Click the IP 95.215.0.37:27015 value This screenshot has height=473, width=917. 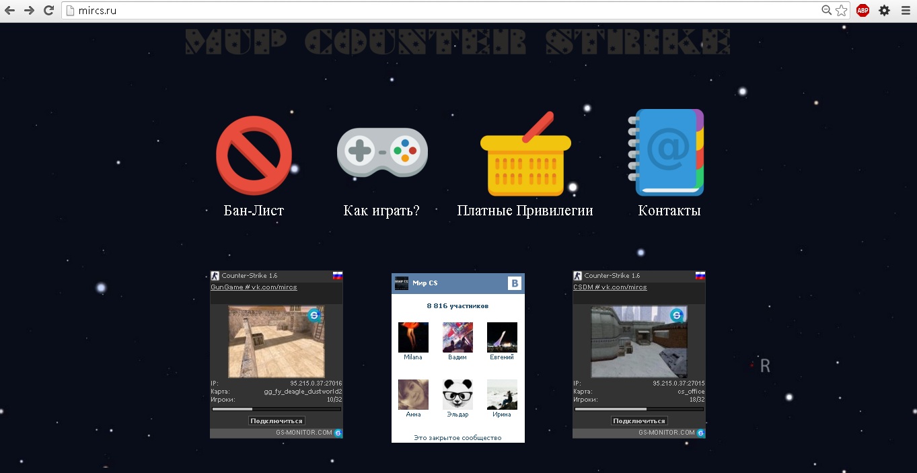click(679, 384)
